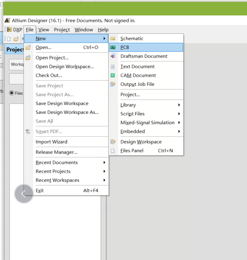This screenshot has height=260, width=247.
Task: Click the DXP system menu icon
Action: point(9,30)
